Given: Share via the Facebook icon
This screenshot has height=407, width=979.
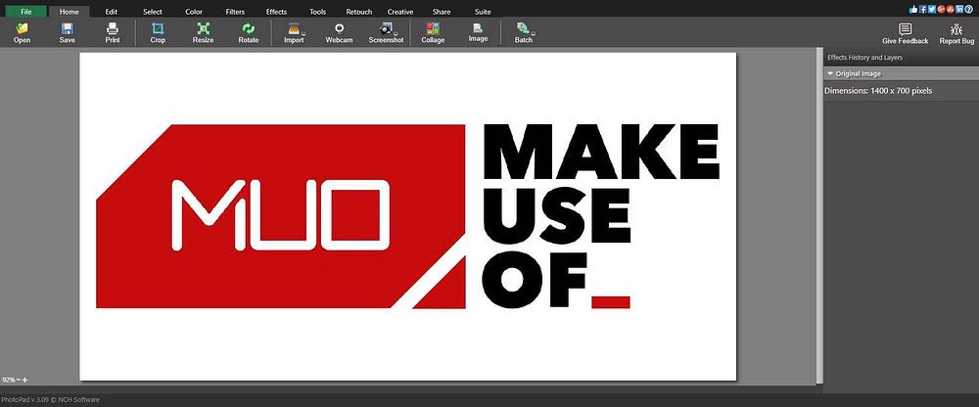Looking at the screenshot, I should [923, 10].
